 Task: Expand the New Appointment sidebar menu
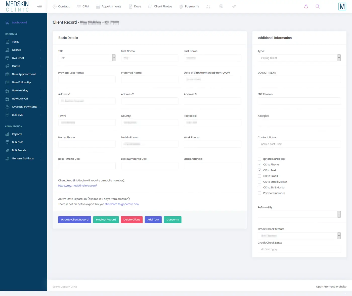point(23,74)
